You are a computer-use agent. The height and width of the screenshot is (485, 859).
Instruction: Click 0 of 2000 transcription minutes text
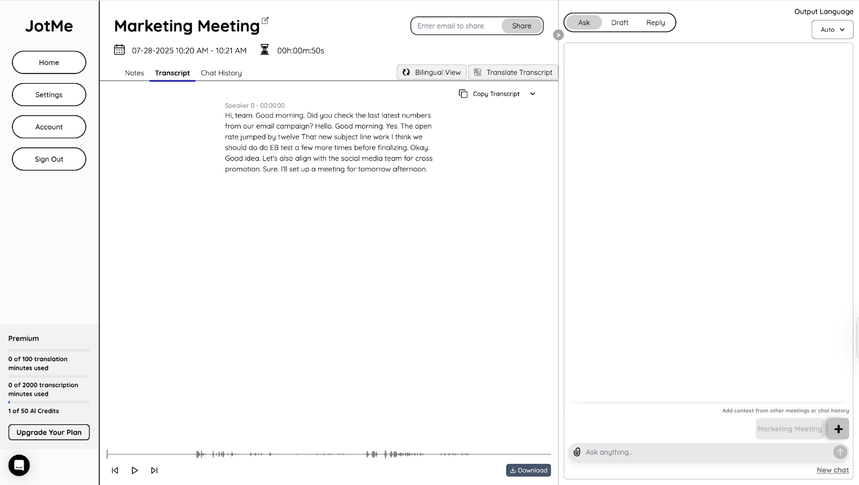(43, 390)
